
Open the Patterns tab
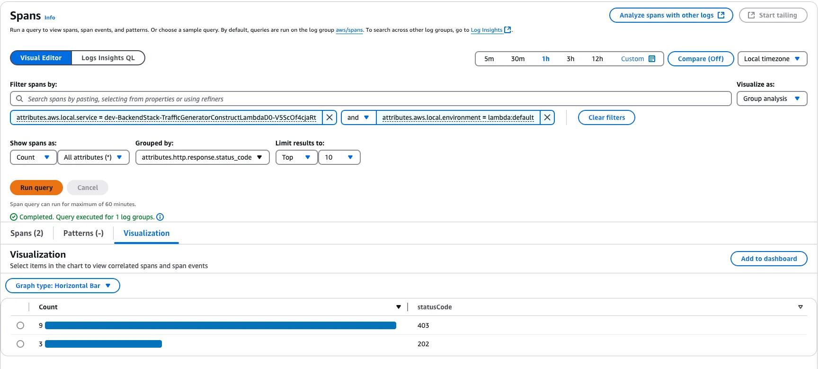83,233
